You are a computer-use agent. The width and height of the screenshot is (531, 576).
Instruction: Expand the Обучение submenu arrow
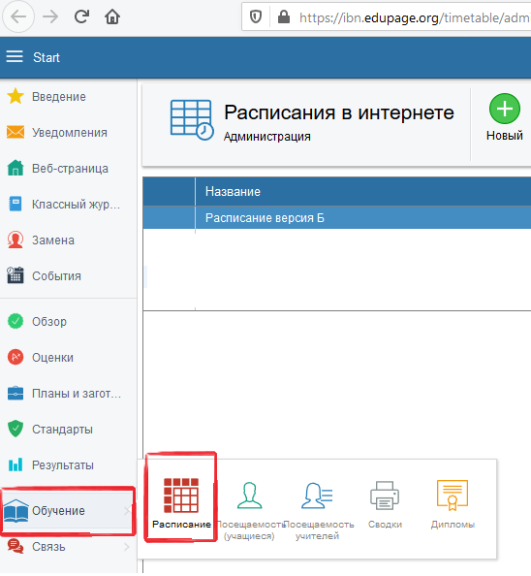127,511
